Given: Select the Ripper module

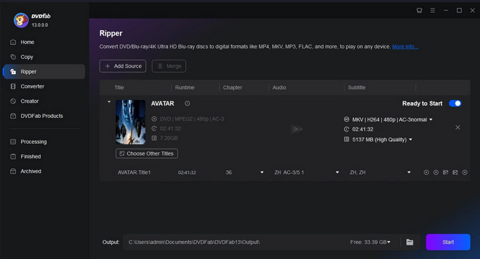Looking at the screenshot, I should coord(44,71).
